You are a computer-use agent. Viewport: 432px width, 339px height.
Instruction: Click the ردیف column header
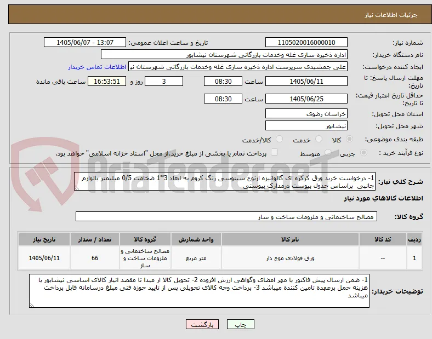[x=414, y=239]
